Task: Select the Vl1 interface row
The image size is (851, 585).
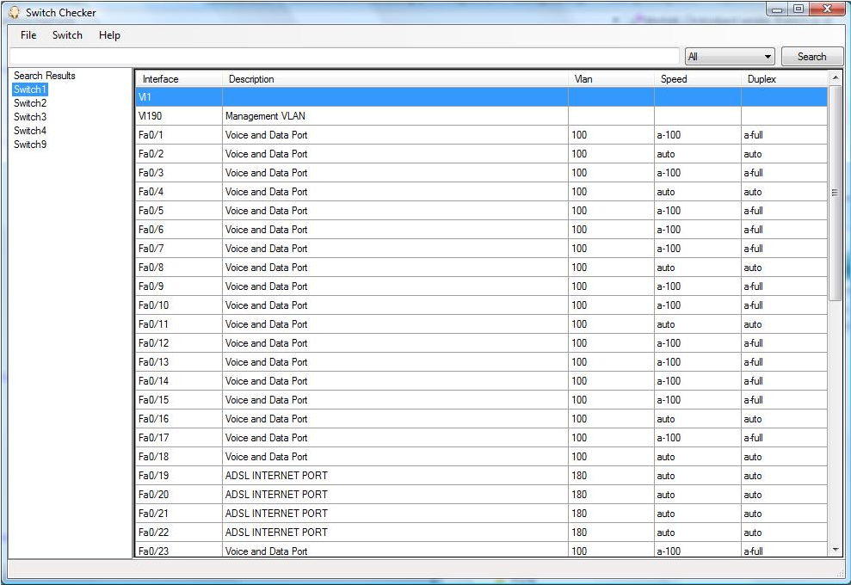Action: coord(481,97)
